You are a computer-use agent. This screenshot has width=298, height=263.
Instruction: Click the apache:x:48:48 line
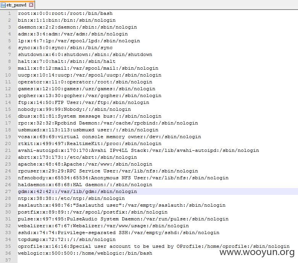click(x=85, y=164)
